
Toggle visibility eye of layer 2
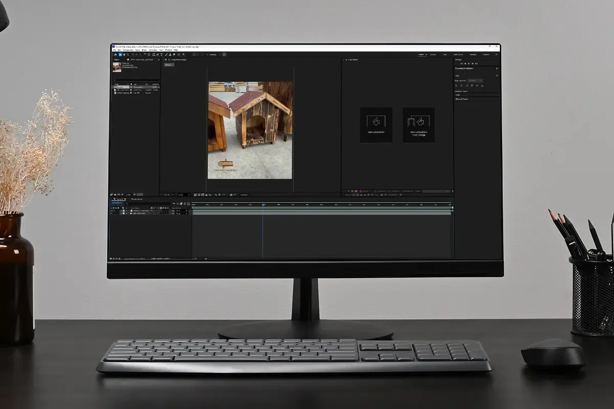pyautogui.click(x=112, y=213)
